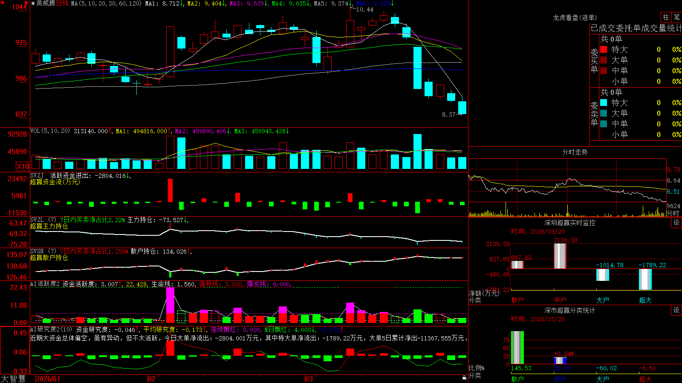Select the SVSH (7) indicator label
The image size is (682, 383).
click(x=43, y=251)
